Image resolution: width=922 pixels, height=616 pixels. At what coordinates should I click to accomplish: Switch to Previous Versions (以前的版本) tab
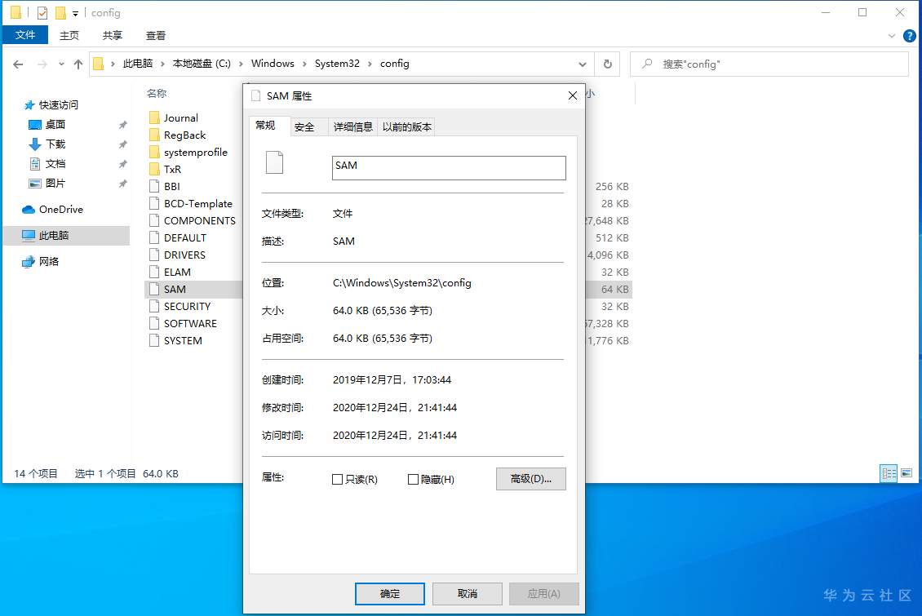tap(407, 126)
